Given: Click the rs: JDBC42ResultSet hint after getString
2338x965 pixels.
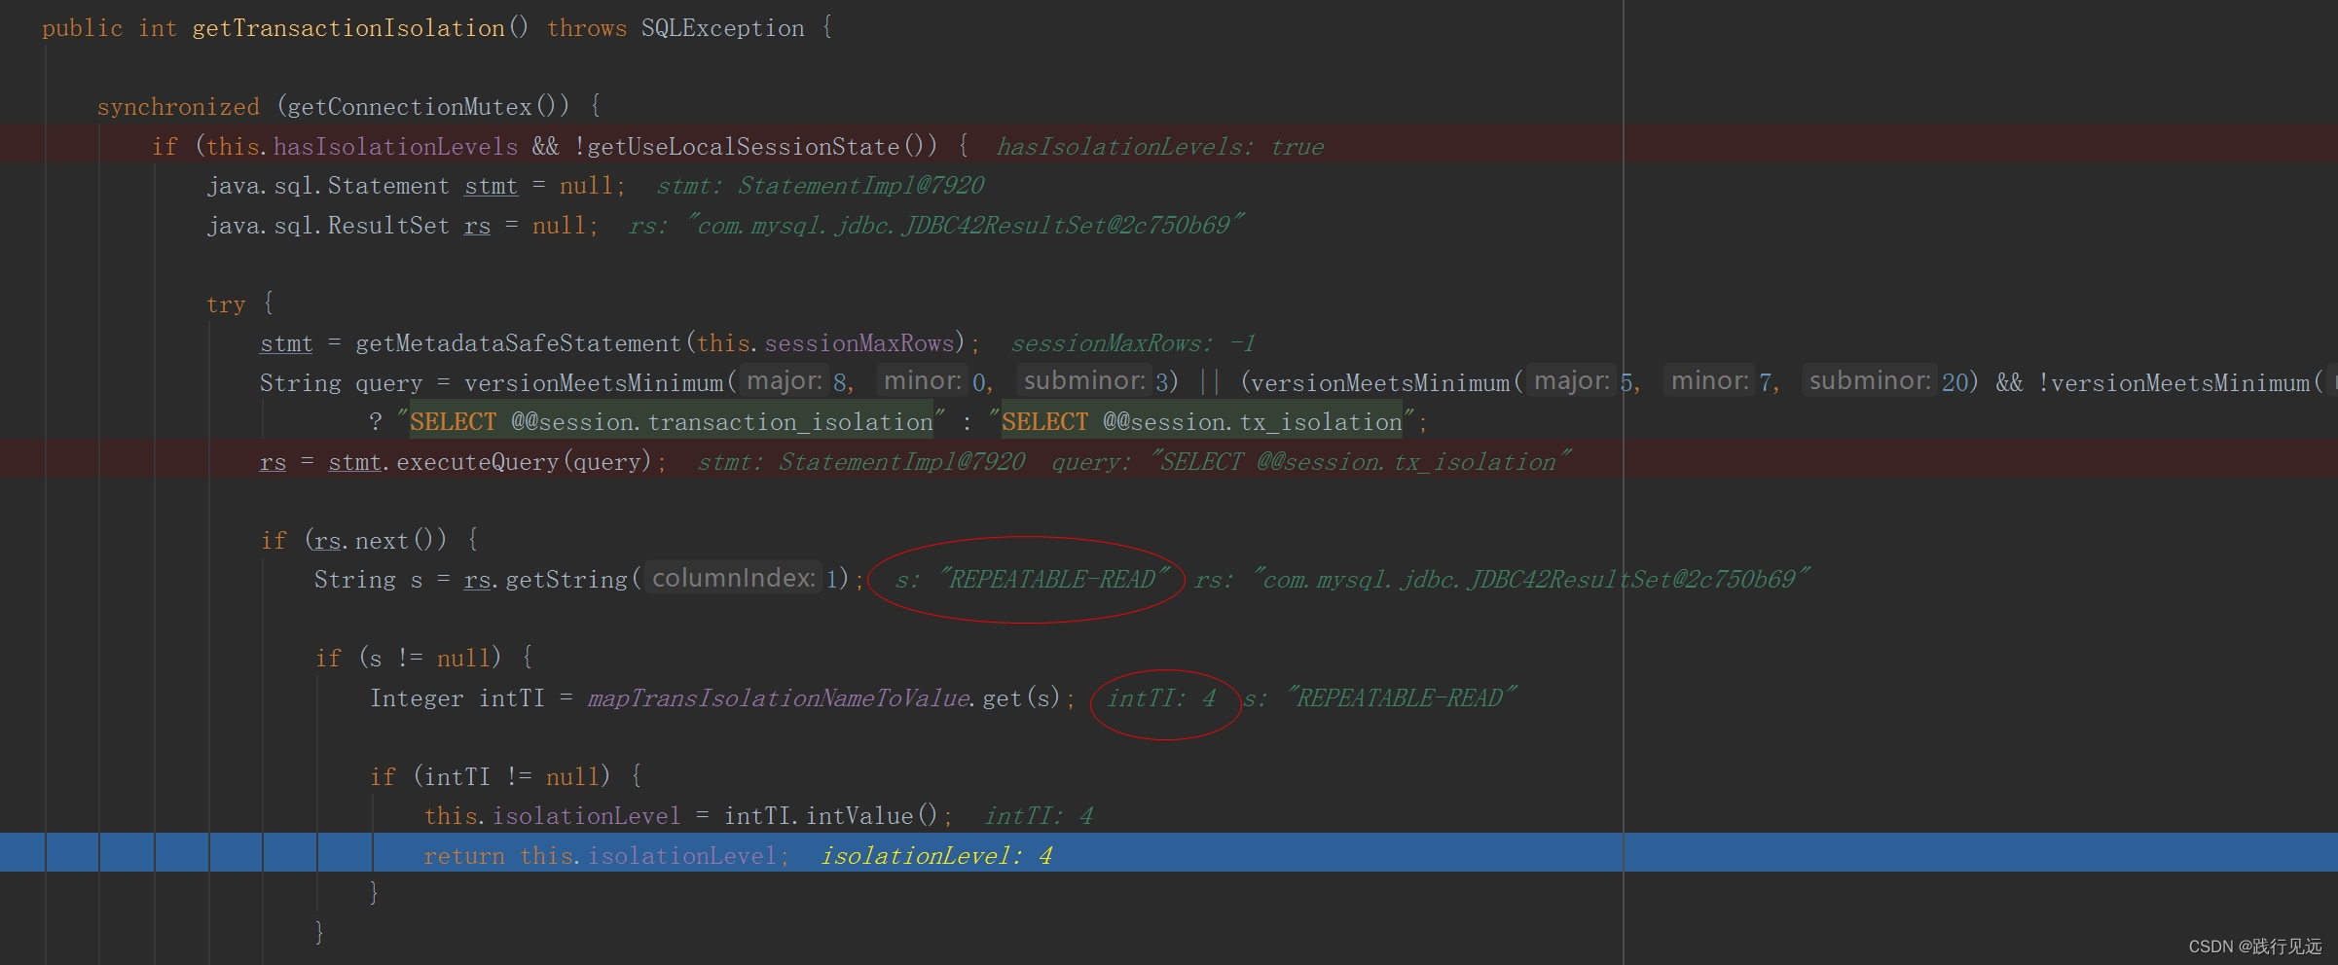Looking at the screenshot, I should pyautogui.click(x=1502, y=579).
